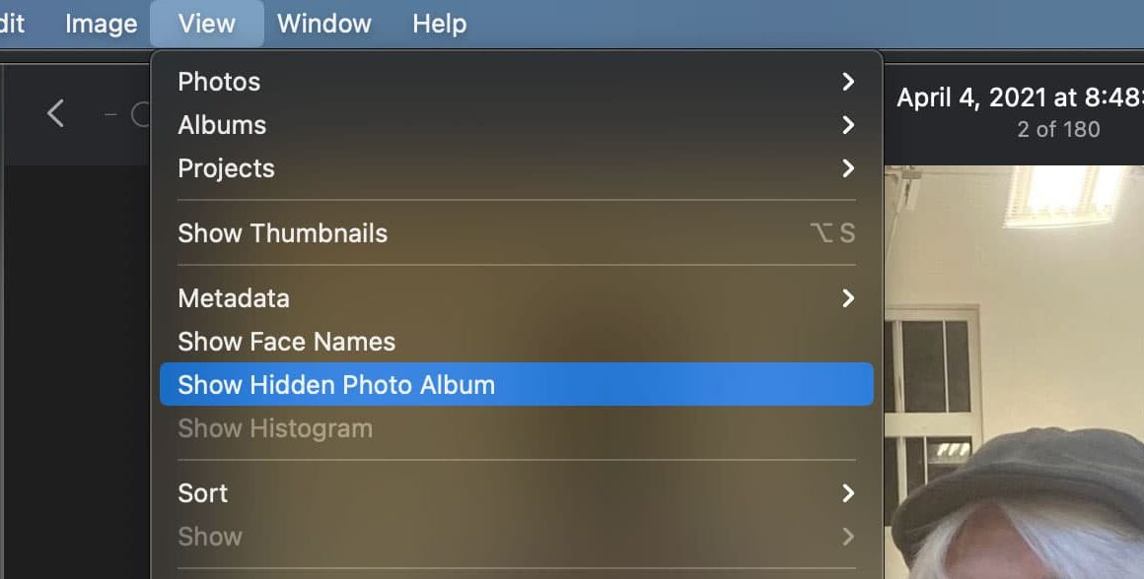Close the open View menu
The image size is (1144, 579).
pyautogui.click(x=207, y=24)
